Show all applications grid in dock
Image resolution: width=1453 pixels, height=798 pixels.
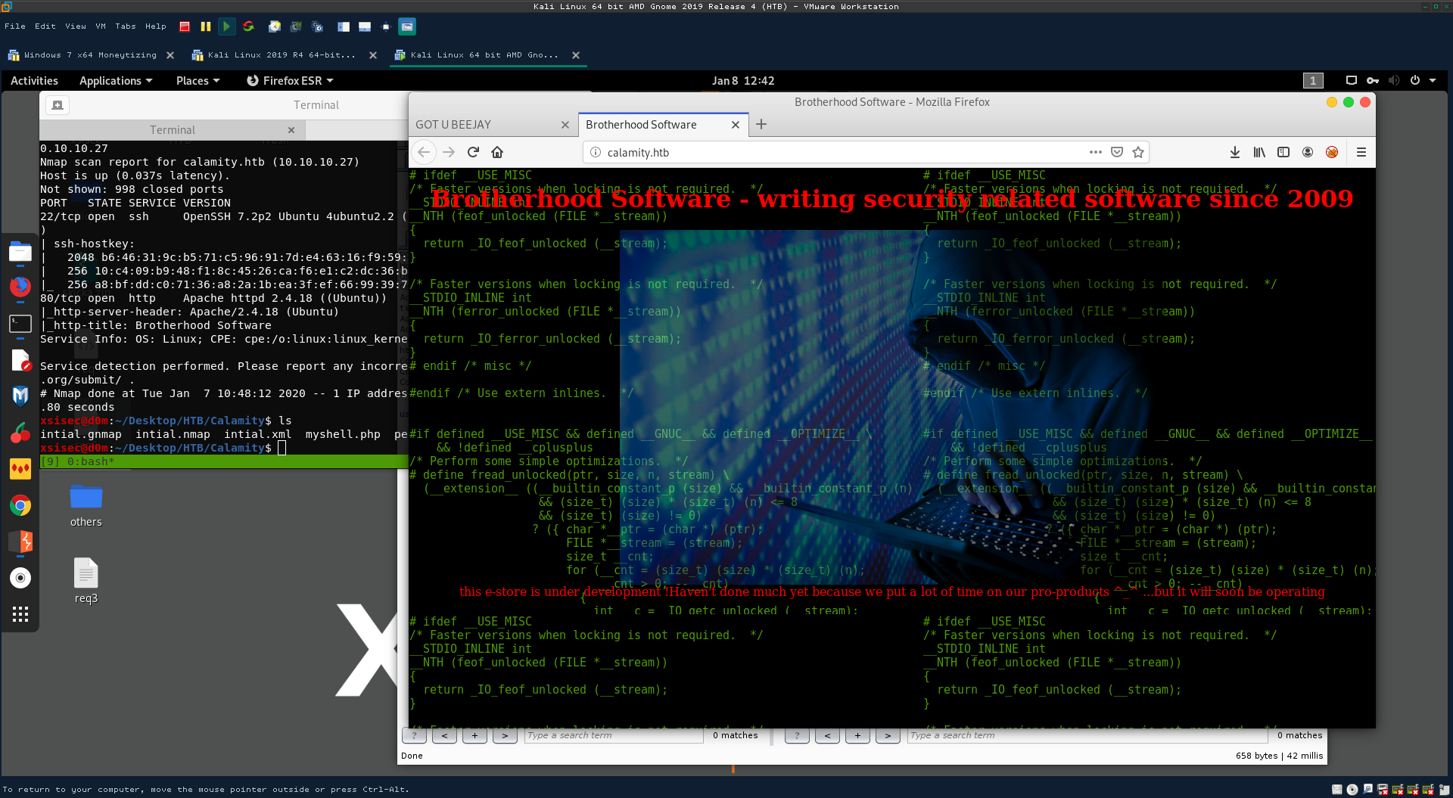tap(20, 614)
